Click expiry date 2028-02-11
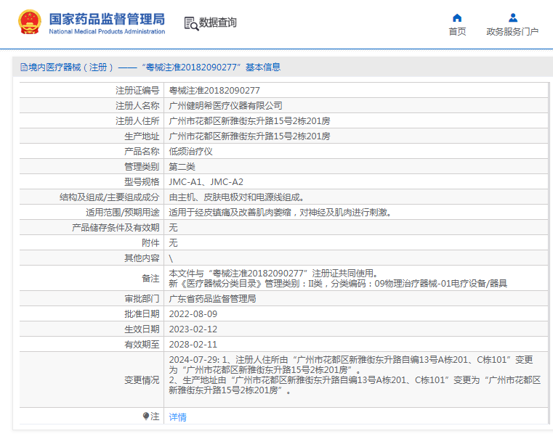This screenshot has height=439, width=553. click(193, 344)
